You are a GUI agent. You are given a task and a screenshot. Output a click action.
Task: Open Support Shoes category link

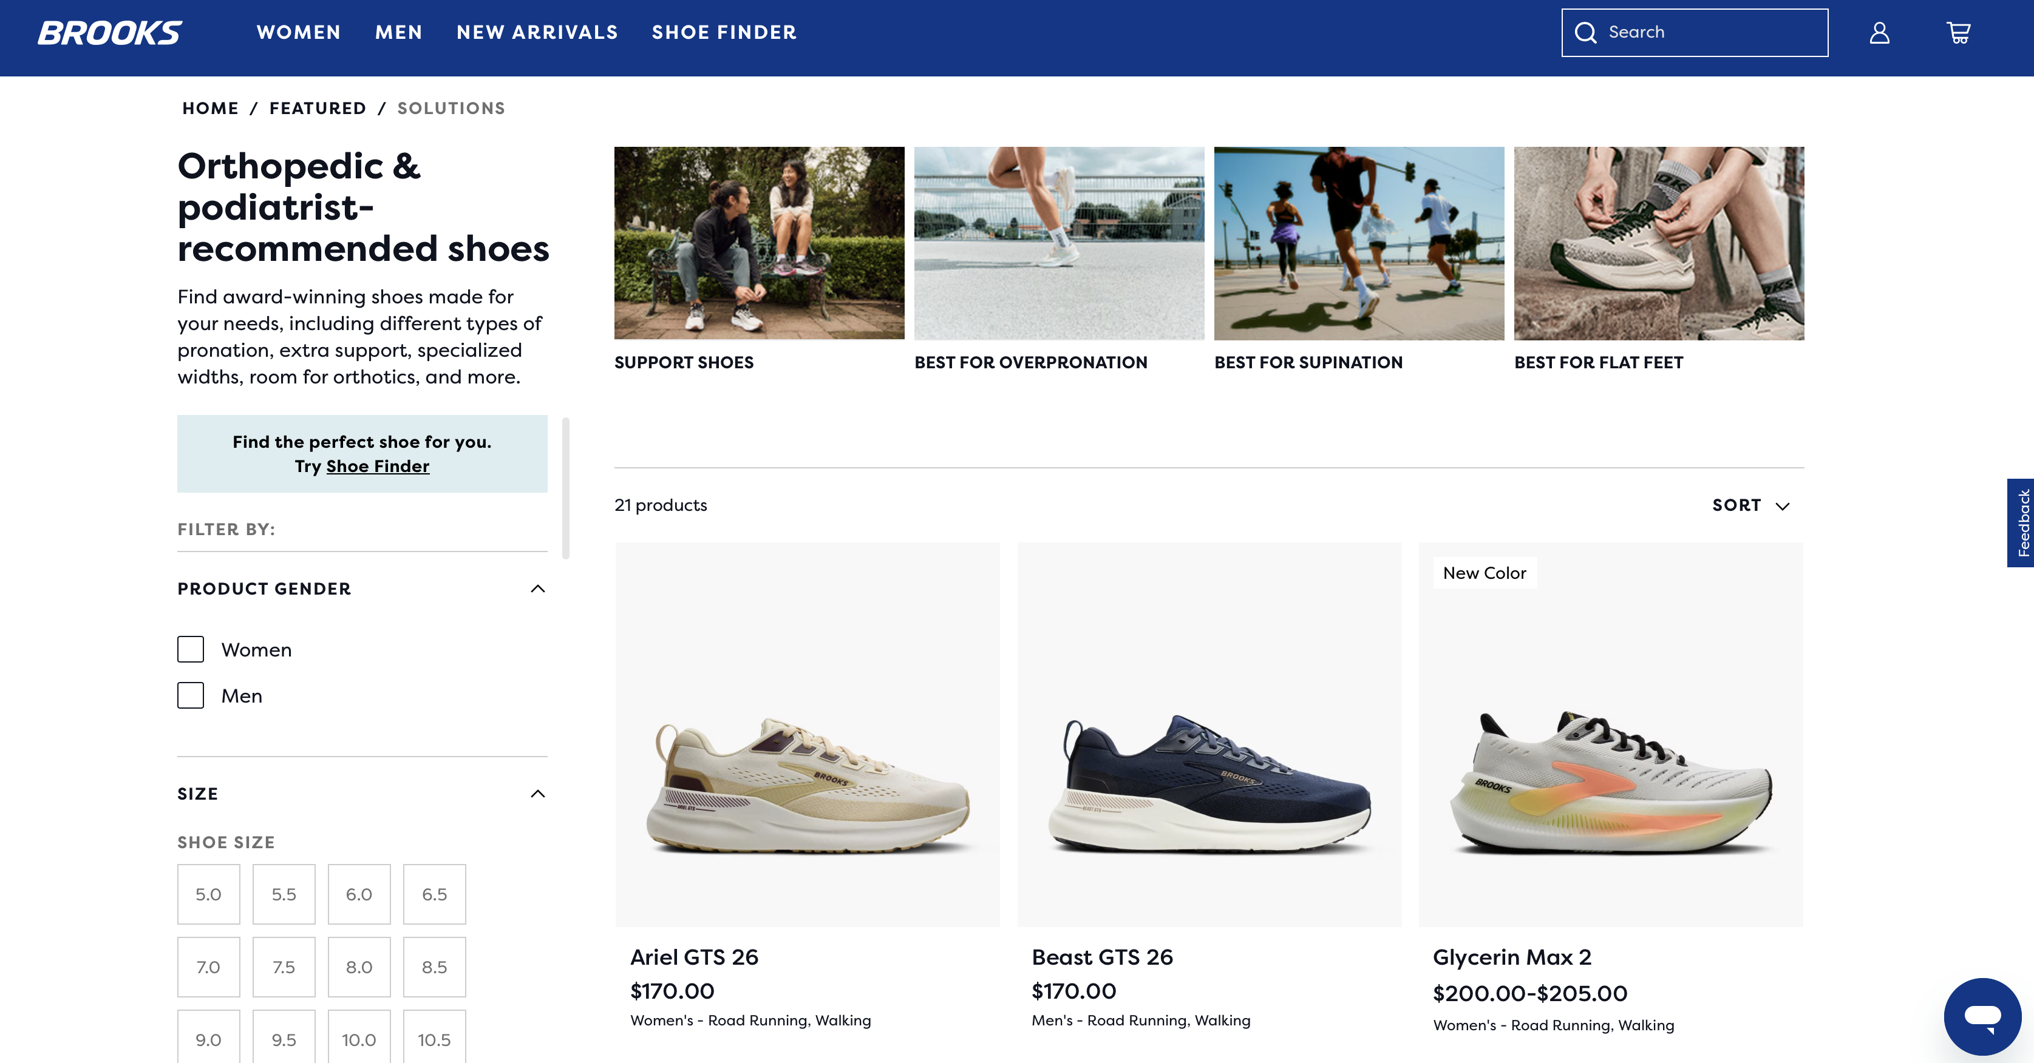pos(684,362)
